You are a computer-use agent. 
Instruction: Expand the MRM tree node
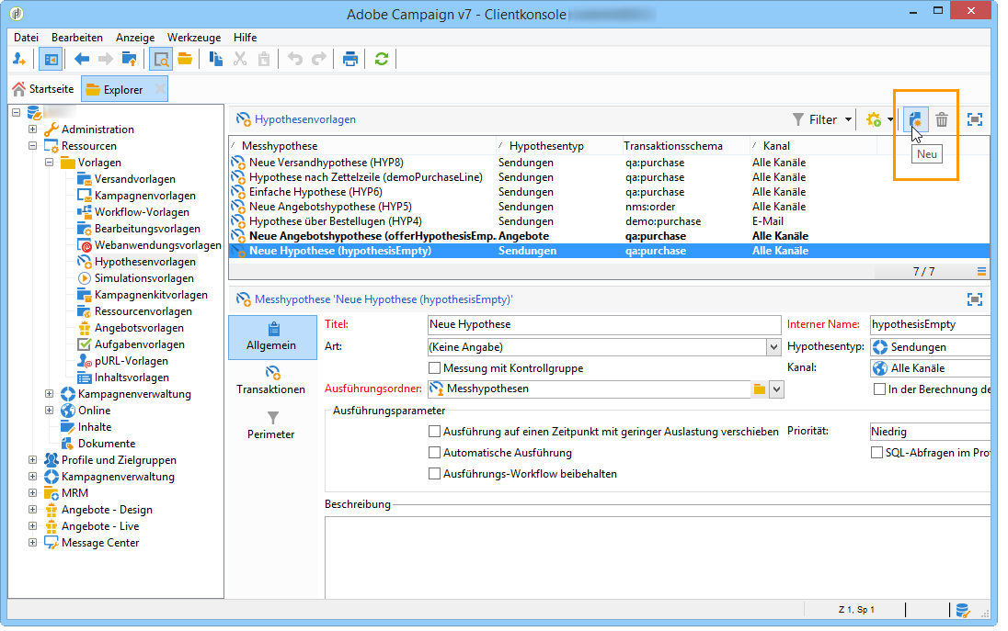click(x=33, y=493)
